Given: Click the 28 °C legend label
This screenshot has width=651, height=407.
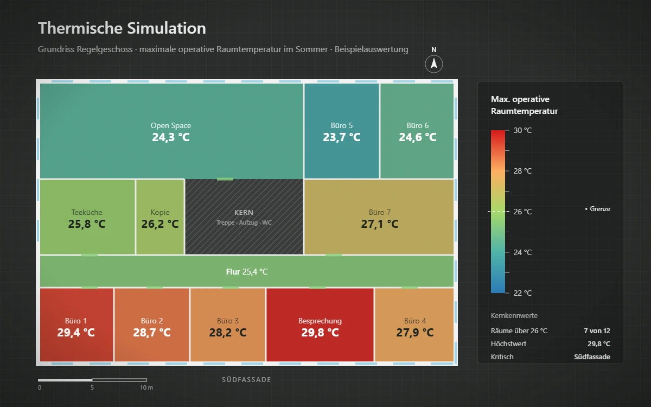Looking at the screenshot, I should click(x=522, y=171).
